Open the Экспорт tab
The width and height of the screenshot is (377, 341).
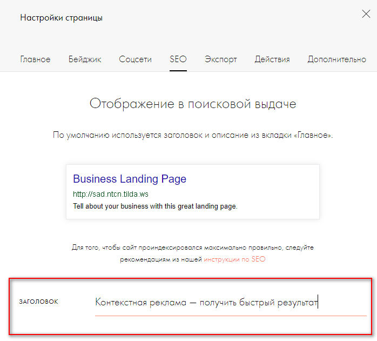pos(220,59)
